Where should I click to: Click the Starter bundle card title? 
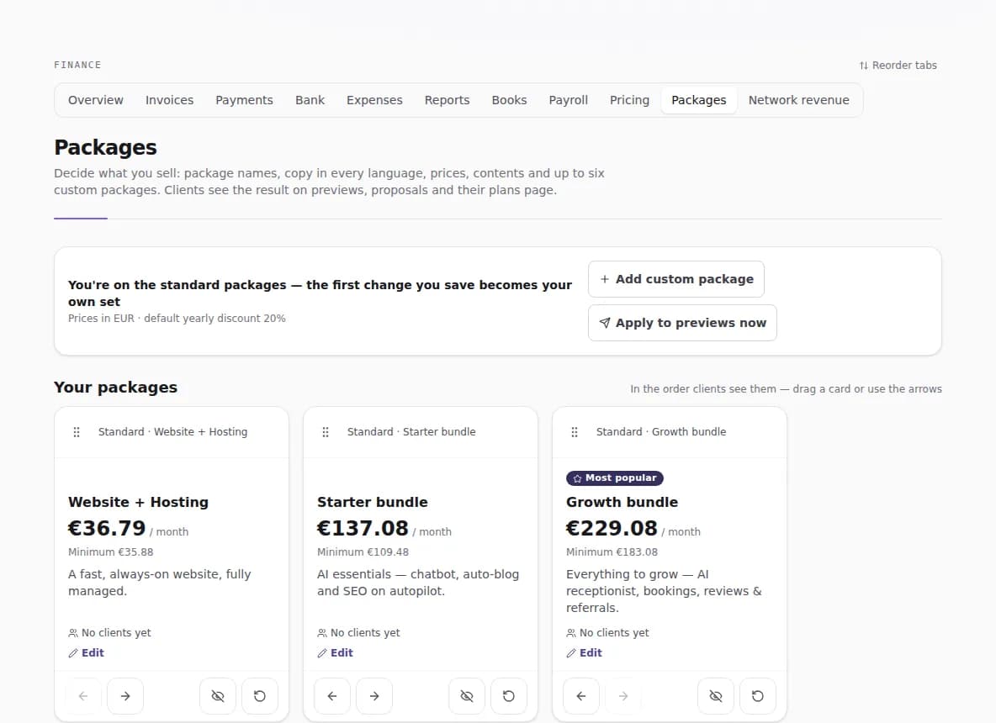(x=372, y=502)
